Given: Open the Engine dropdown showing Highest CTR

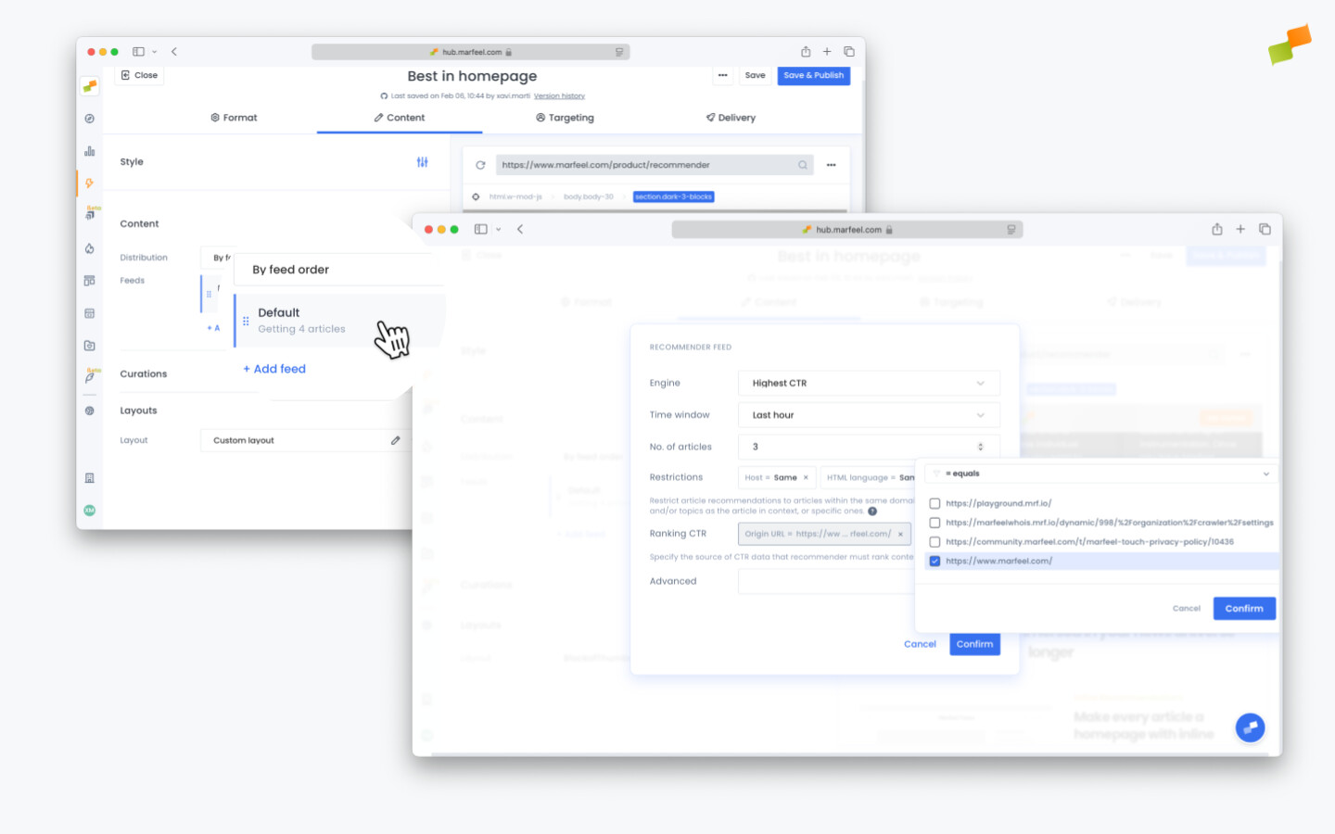Looking at the screenshot, I should pos(868,383).
